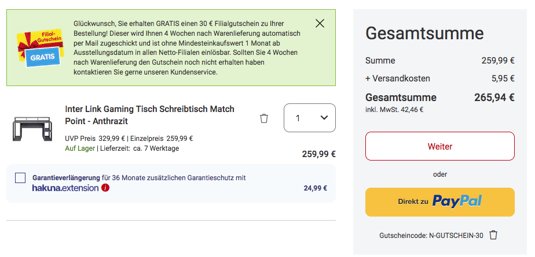Click the Filial-Gutschein GRATIS voucher image
Screen dimensions: 535x257
click(40, 48)
